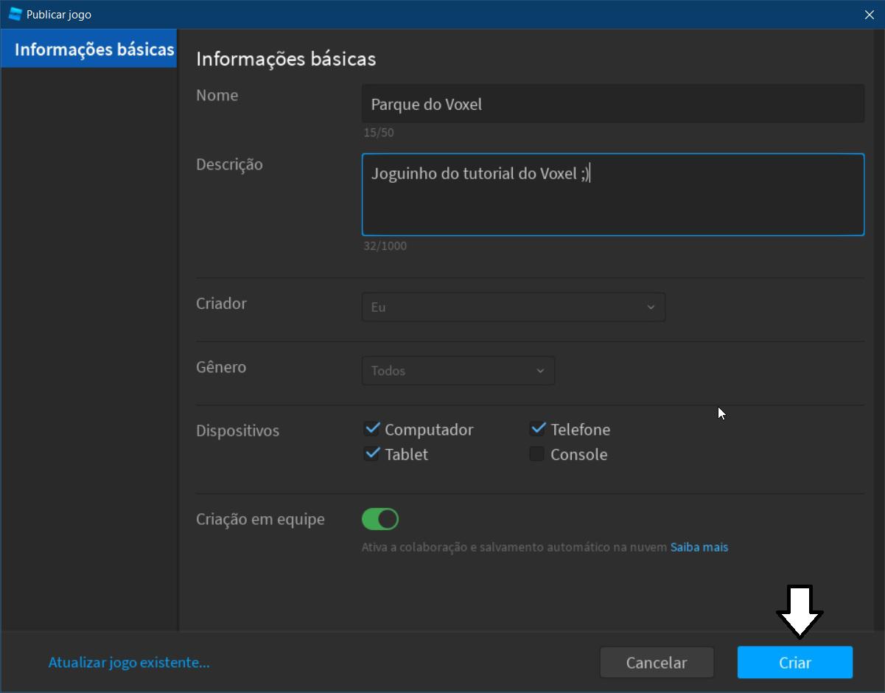Viewport: 885px width, 693px height.
Task: Click the Nome field with Parque do Voxel
Action: (x=613, y=104)
